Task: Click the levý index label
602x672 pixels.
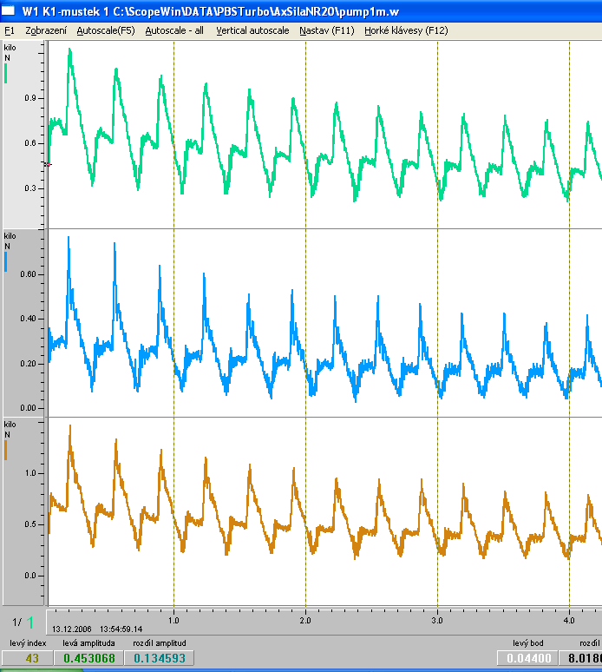Action: pyautogui.click(x=28, y=642)
